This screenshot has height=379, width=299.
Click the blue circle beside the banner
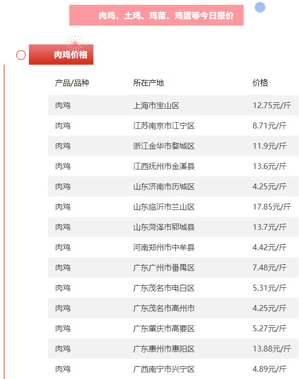(260, 7)
